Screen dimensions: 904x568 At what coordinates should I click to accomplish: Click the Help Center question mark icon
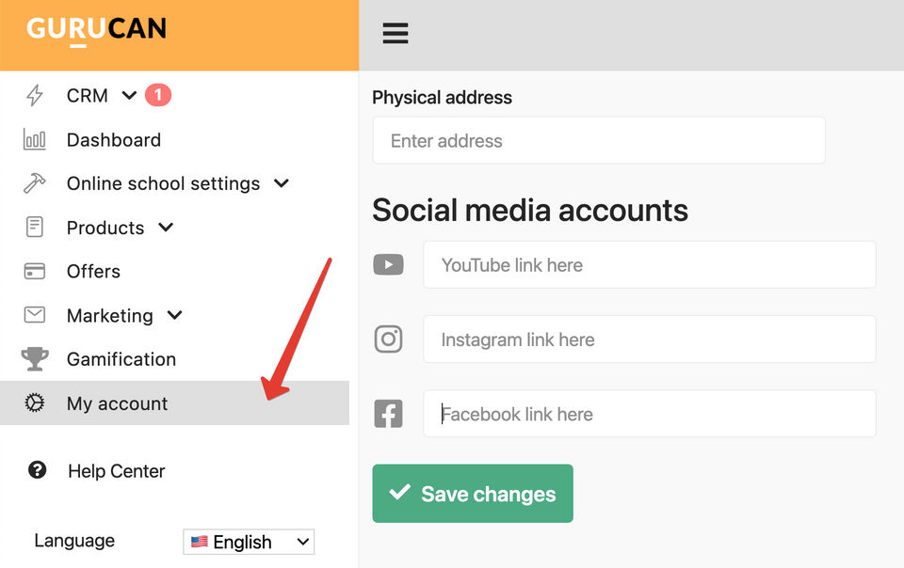[38, 470]
